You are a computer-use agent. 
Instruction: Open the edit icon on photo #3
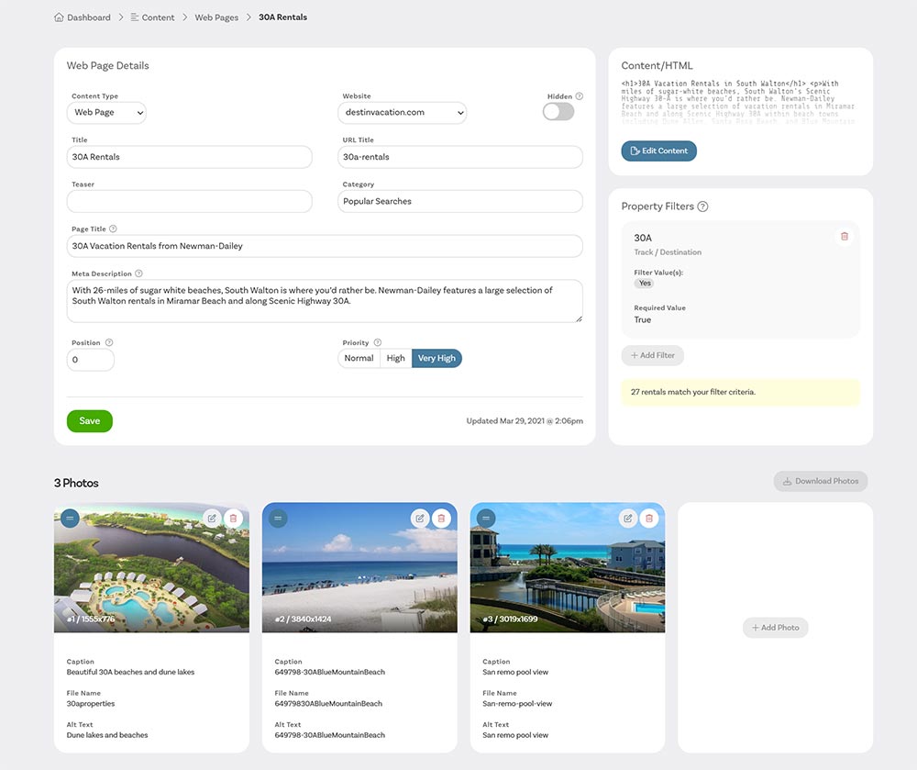pyautogui.click(x=627, y=519)
